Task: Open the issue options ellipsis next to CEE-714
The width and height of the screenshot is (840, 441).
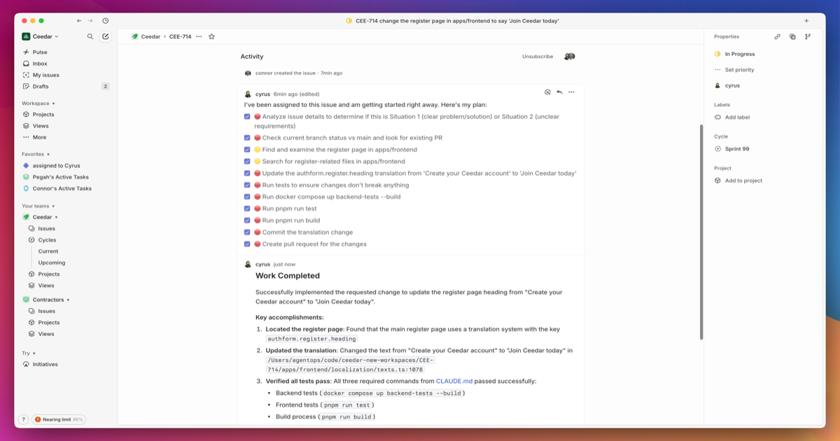Action: pyautogui.click(x=199, y=36)
